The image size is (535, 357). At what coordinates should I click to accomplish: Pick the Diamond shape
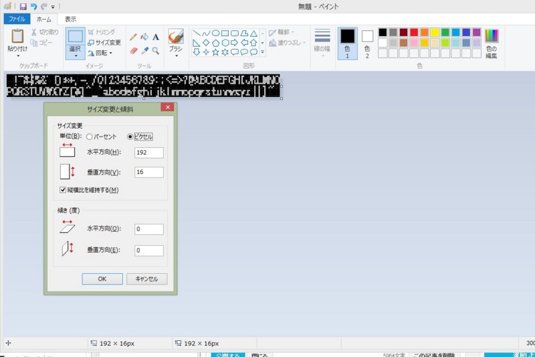pyautogui.click(x=206, y=43)
